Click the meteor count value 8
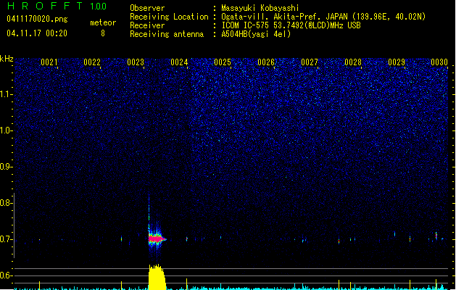This screenshot has height=290, width=456. (103, 33)
